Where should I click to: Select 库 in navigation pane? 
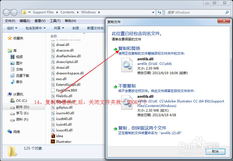pyautogui.click(x=12, y=51)
